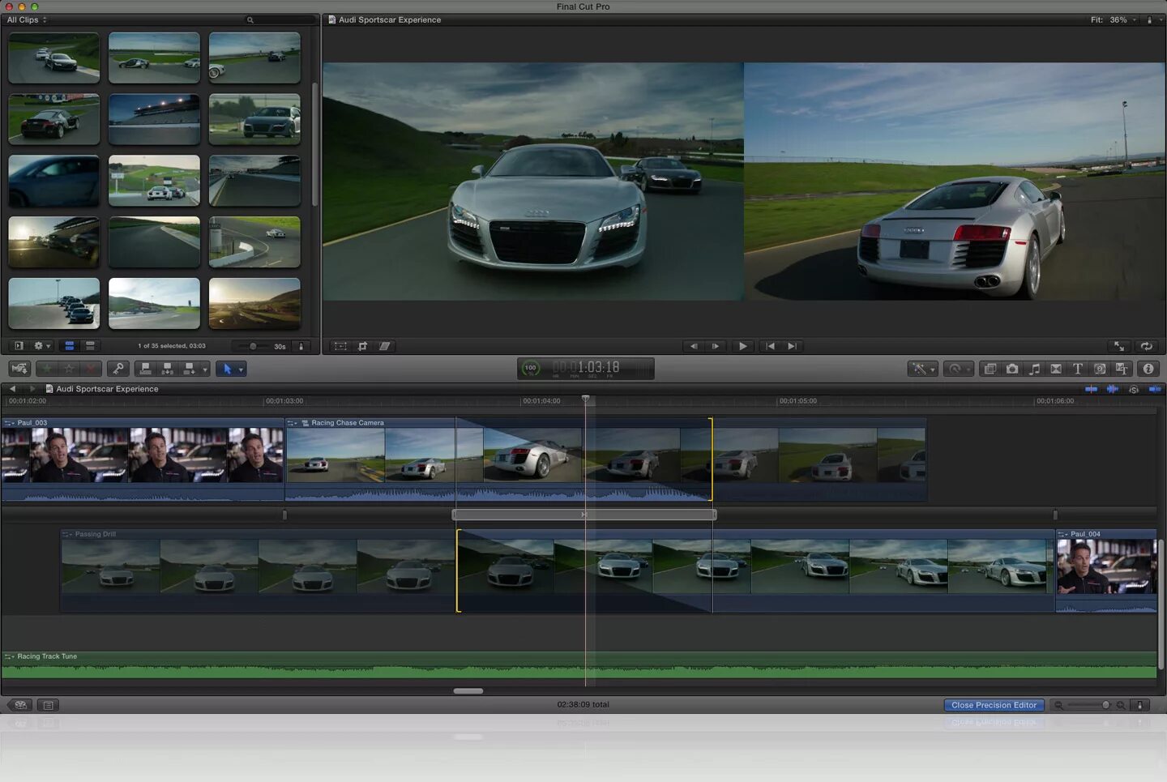
Task: Open the Music and Sound browser
Action: (1034, 369)
